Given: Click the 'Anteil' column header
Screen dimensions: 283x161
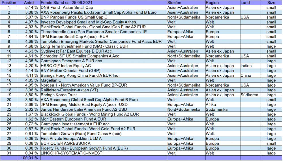Looking at the screenshot, I should [x=29, y=3].
